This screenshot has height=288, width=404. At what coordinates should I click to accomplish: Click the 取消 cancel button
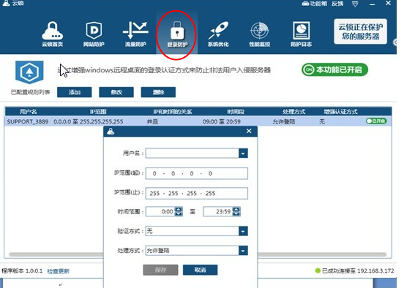201,270
